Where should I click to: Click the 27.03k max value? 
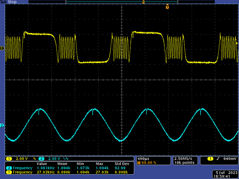[x=102, y=172]
